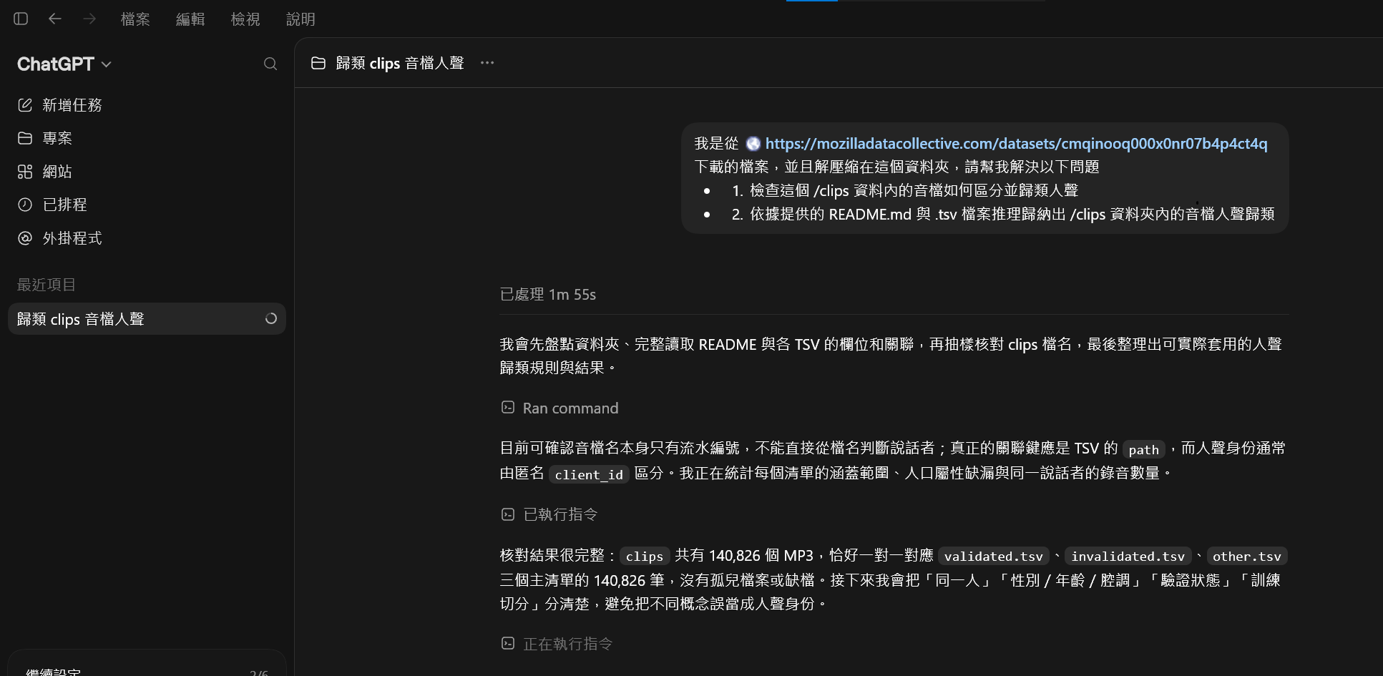Click the sidebar search icon
Screen dimensions: 1383x676
click(x=270, y=64)
